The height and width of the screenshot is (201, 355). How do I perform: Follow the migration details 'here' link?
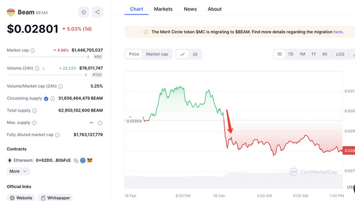(338, 32)
